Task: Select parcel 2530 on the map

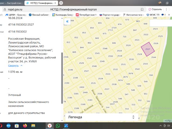Action: click(x=131, y=59)
